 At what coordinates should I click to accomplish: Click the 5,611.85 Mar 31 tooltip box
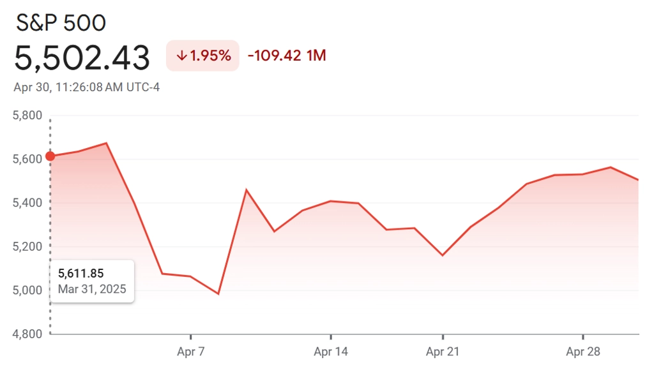tap(92, 281)
